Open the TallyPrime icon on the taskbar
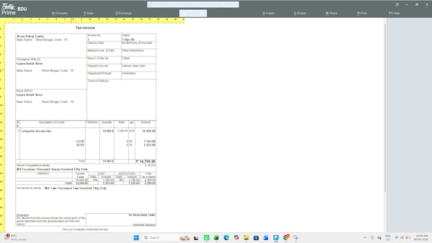Viewport: 432px width, 243px height. tap(276, 237)
